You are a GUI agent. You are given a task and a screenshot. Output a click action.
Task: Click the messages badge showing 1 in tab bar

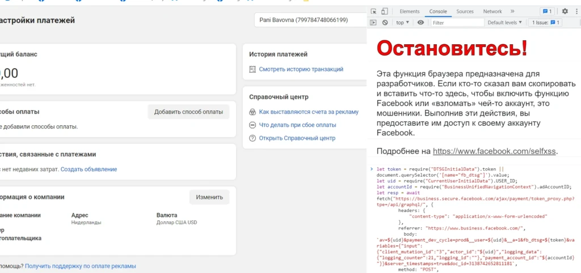pyautogui.click(x=548, y=11)
